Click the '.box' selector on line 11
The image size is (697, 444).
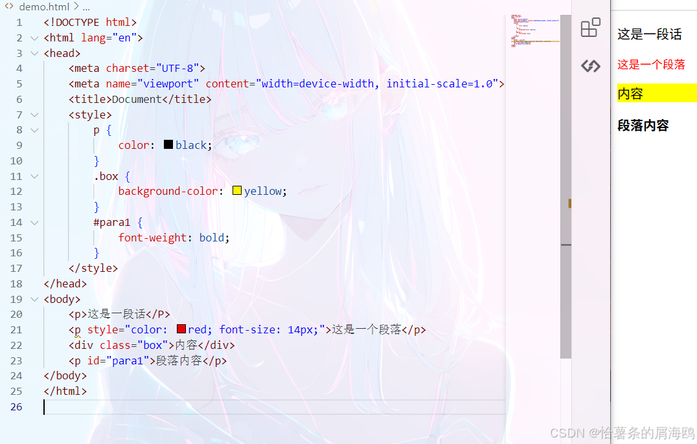coord(106,176)
